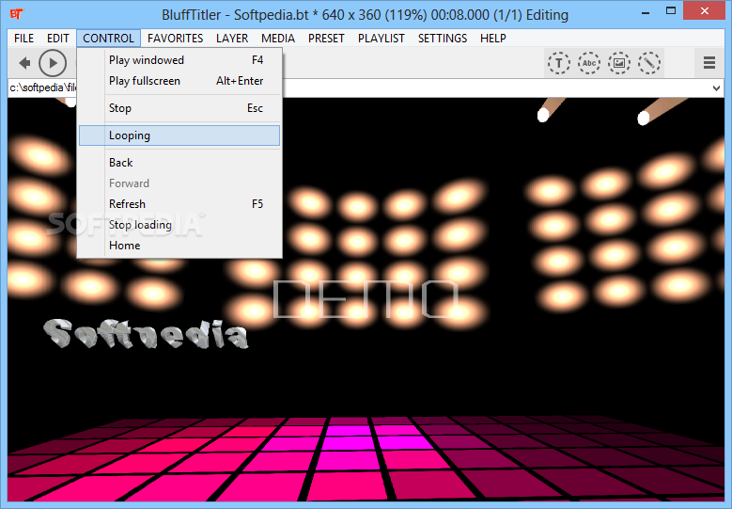Close the BluffTitler window
The height and width of the screenshot is (509, 732).
pyautogui.click(x=704, y=11)
